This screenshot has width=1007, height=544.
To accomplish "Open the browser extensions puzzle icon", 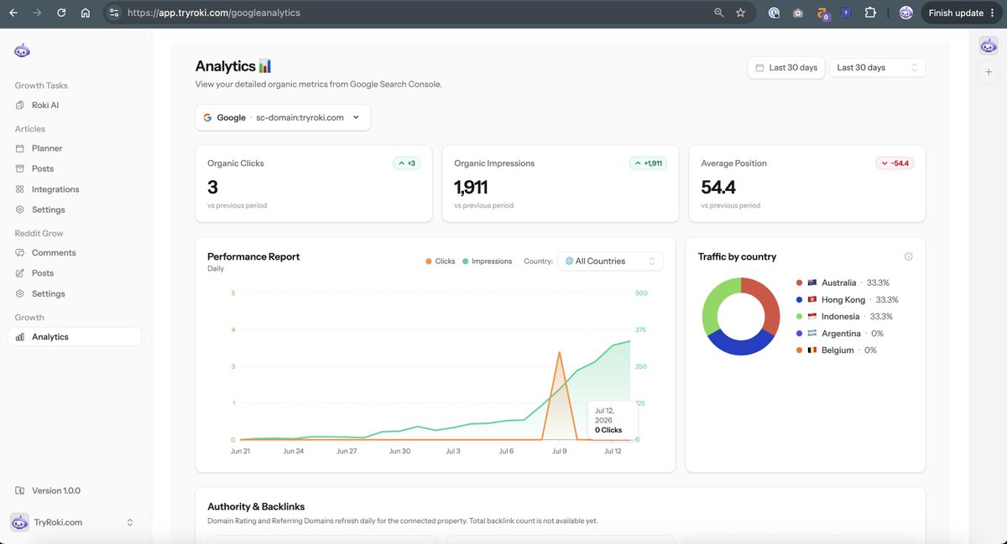I will tap(870, 13).
